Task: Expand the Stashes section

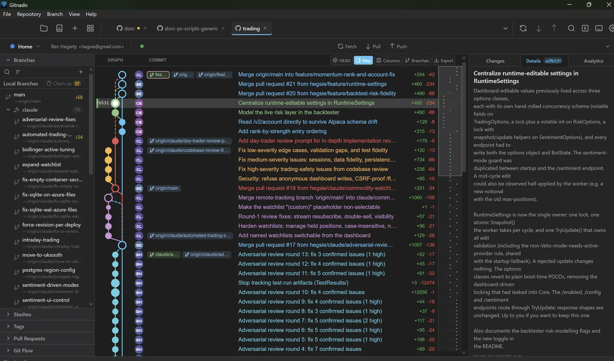Action: (8, 314)
